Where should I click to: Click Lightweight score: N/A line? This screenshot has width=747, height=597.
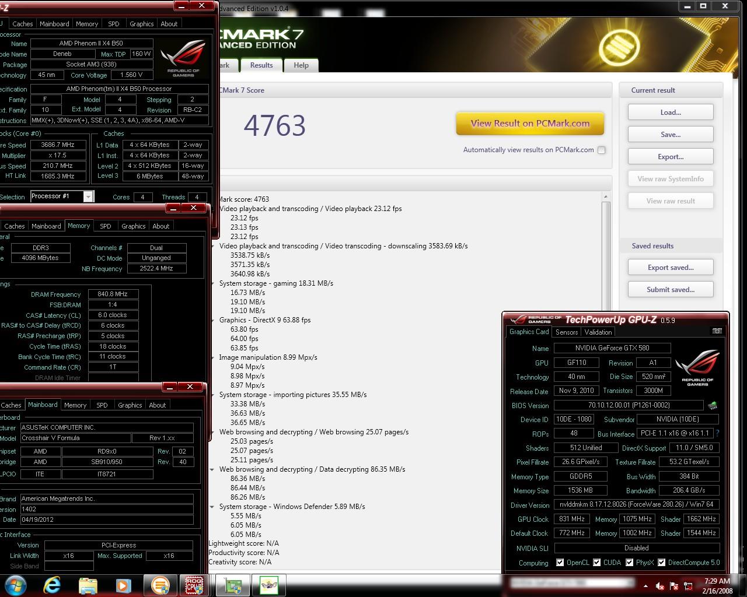[243, 543]
